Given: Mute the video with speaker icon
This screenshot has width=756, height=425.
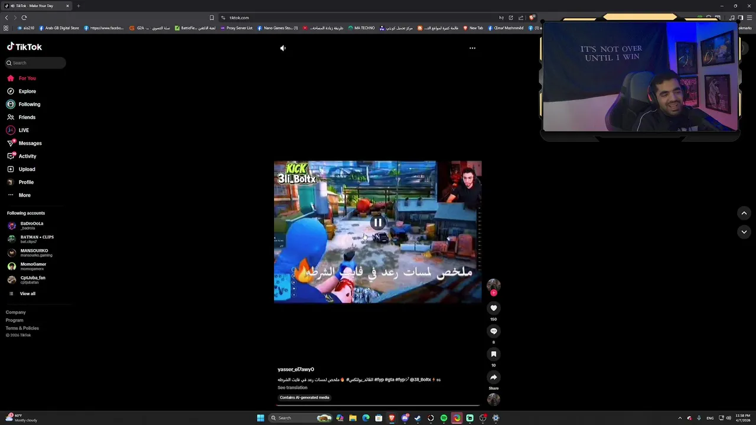Looking at the screenshot, I should click(283, 48).
